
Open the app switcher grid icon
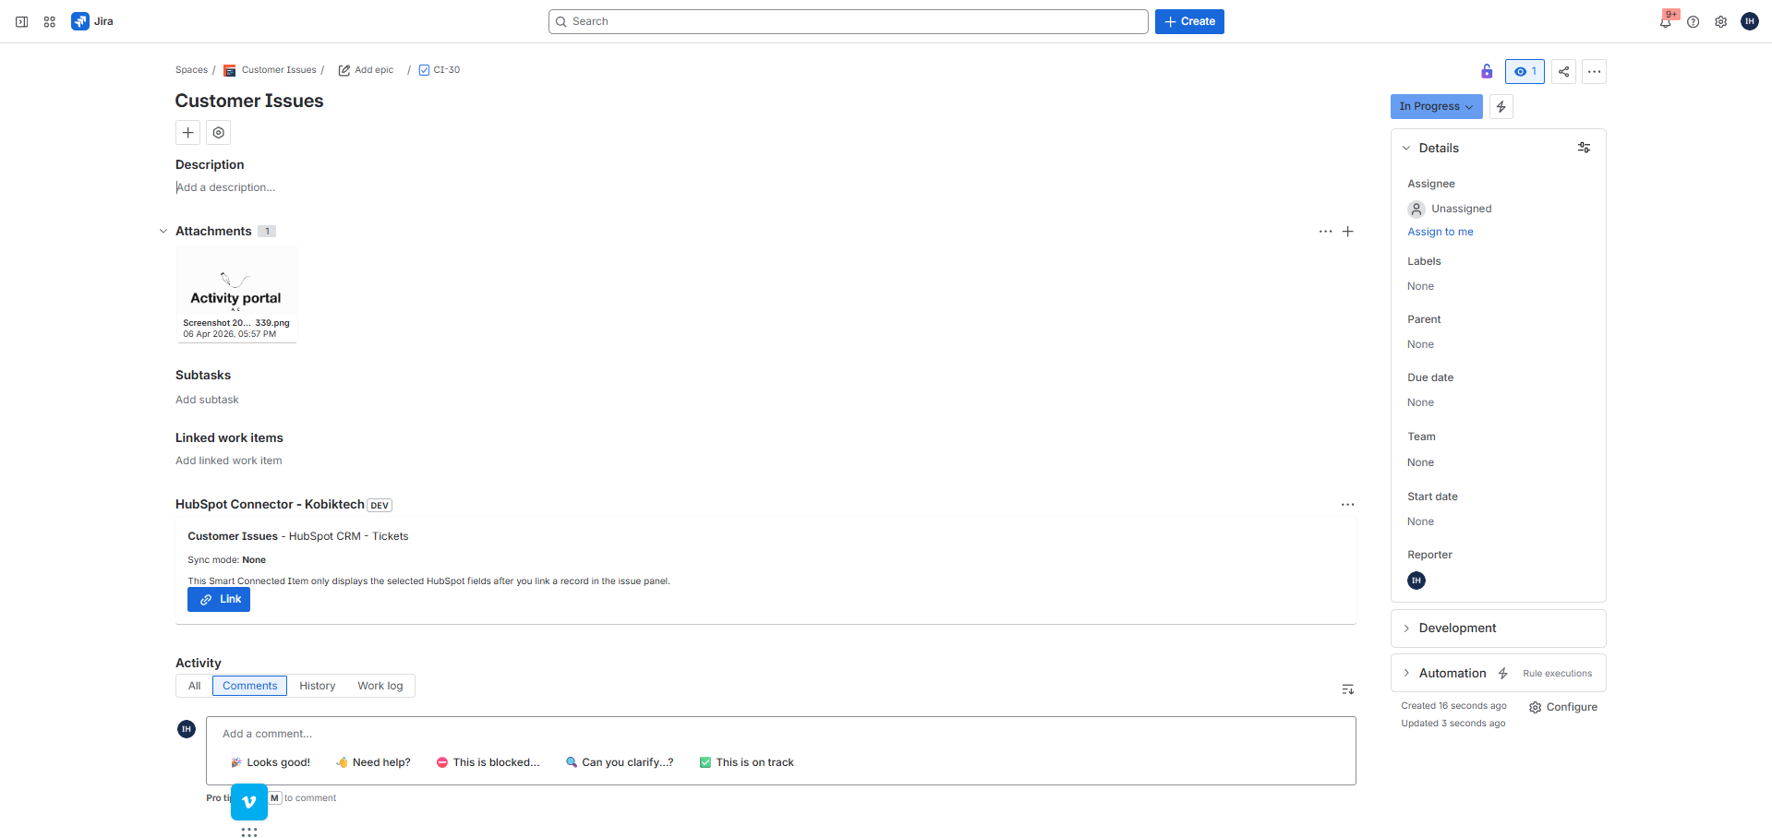[49, 20]
